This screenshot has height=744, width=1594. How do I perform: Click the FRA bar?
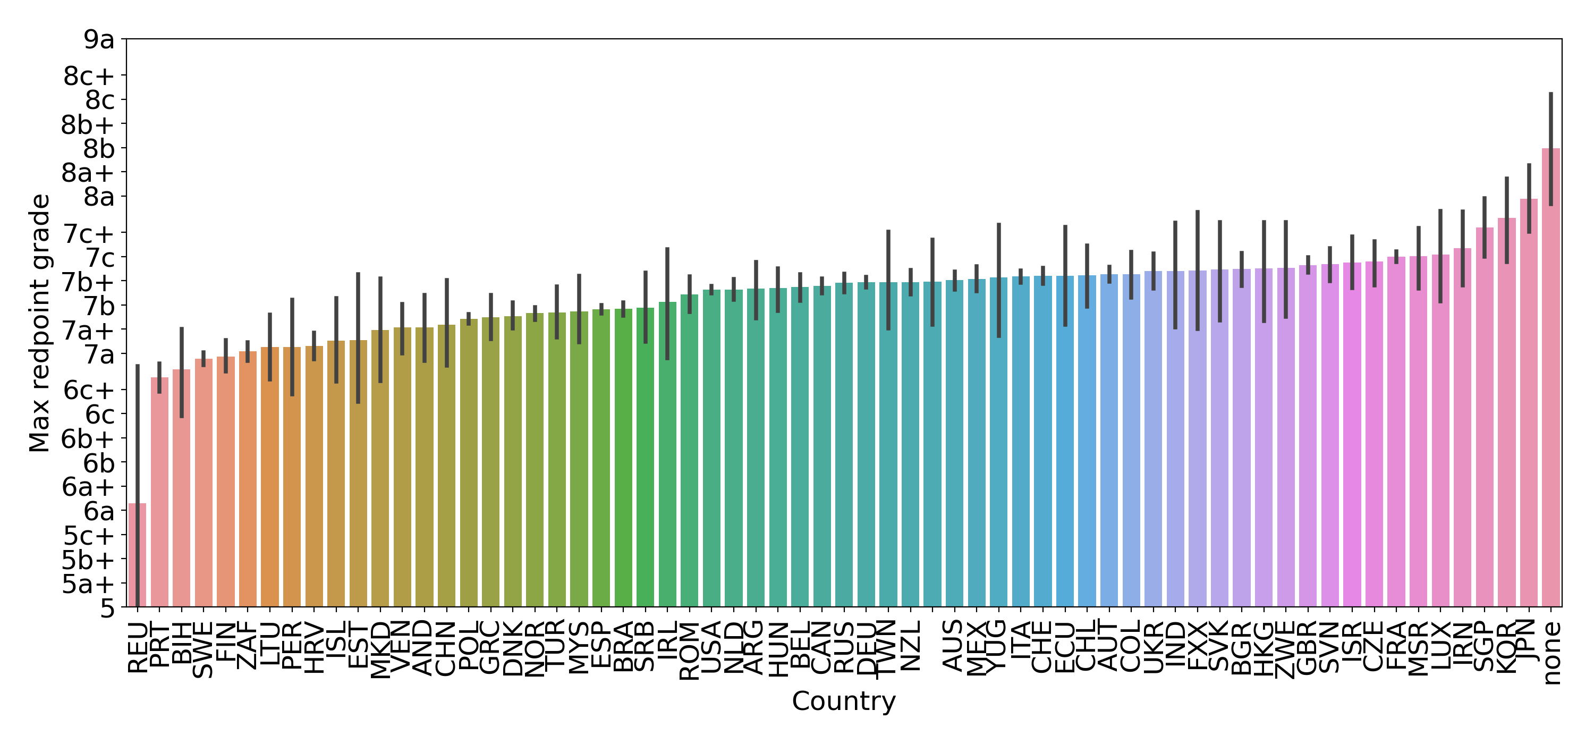1396,432
